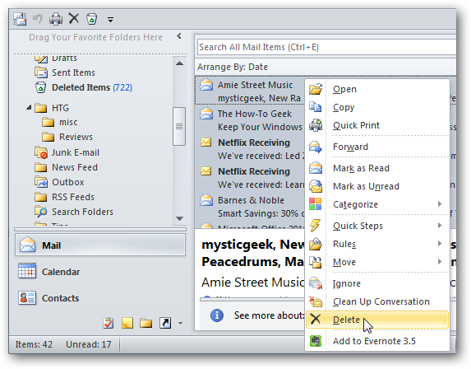Image resolution: width=471 pixels, height=369 pixels.
Task: Collapse the navigation pane with chevron
Action: tap(179, 36)
